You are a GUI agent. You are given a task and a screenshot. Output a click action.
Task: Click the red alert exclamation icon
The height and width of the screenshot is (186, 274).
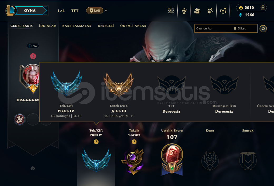(x=33, y=56)
